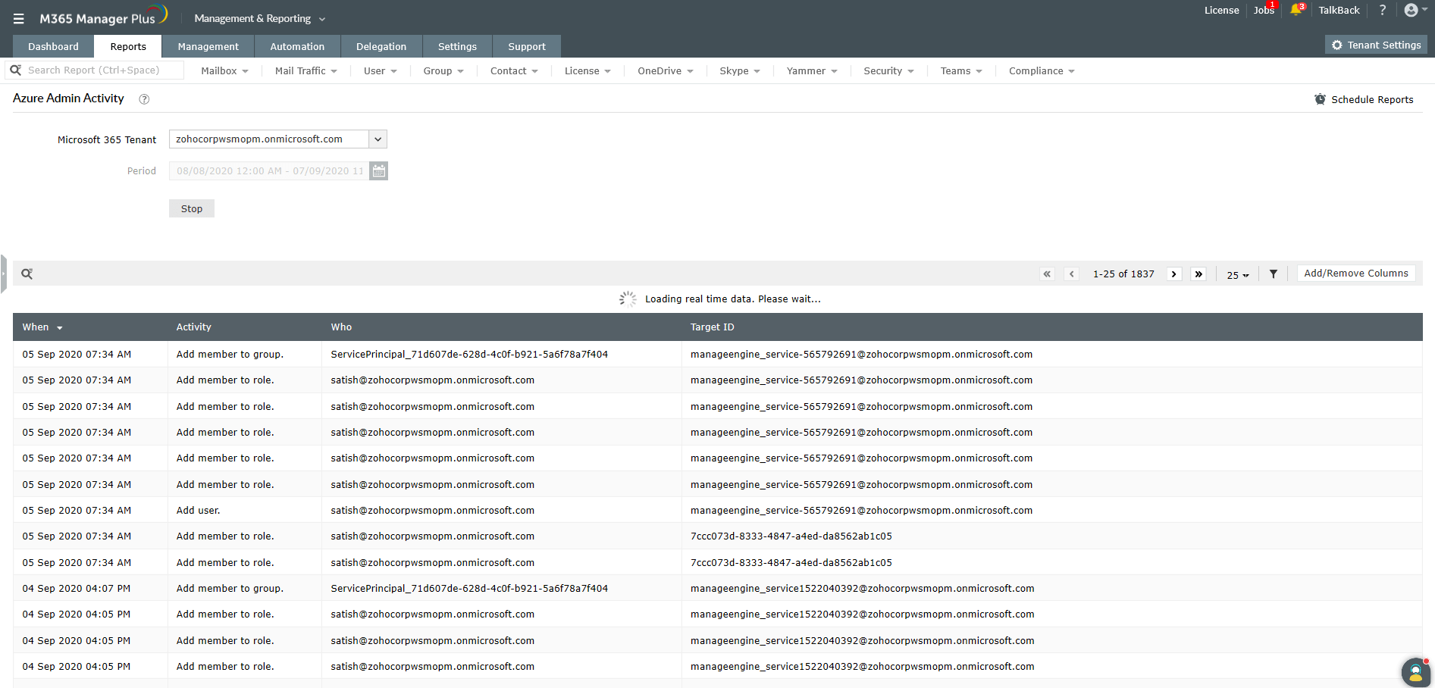The height and width of the screenshot is (688, 1435).
Task: Expand the Yammer reports menu
Action: click(x=812, y=70)
